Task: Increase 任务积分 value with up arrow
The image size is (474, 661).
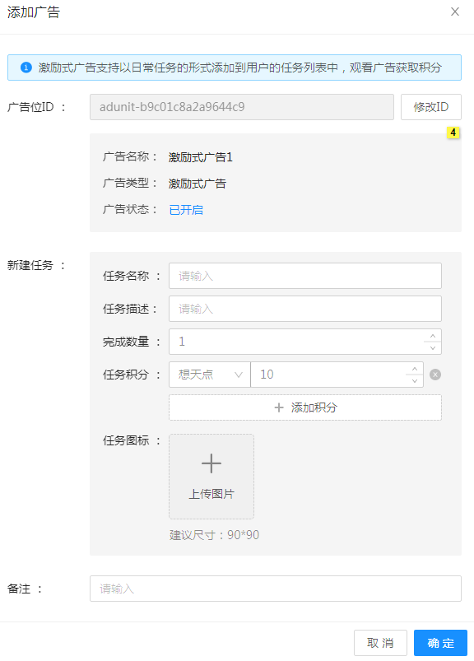Action: point(415,369)
